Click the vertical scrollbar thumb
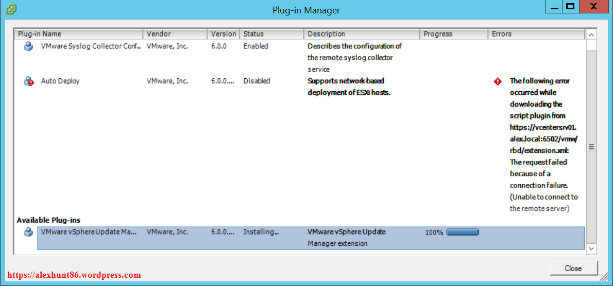This screenshot has height=286, width=613. (591, 147)
